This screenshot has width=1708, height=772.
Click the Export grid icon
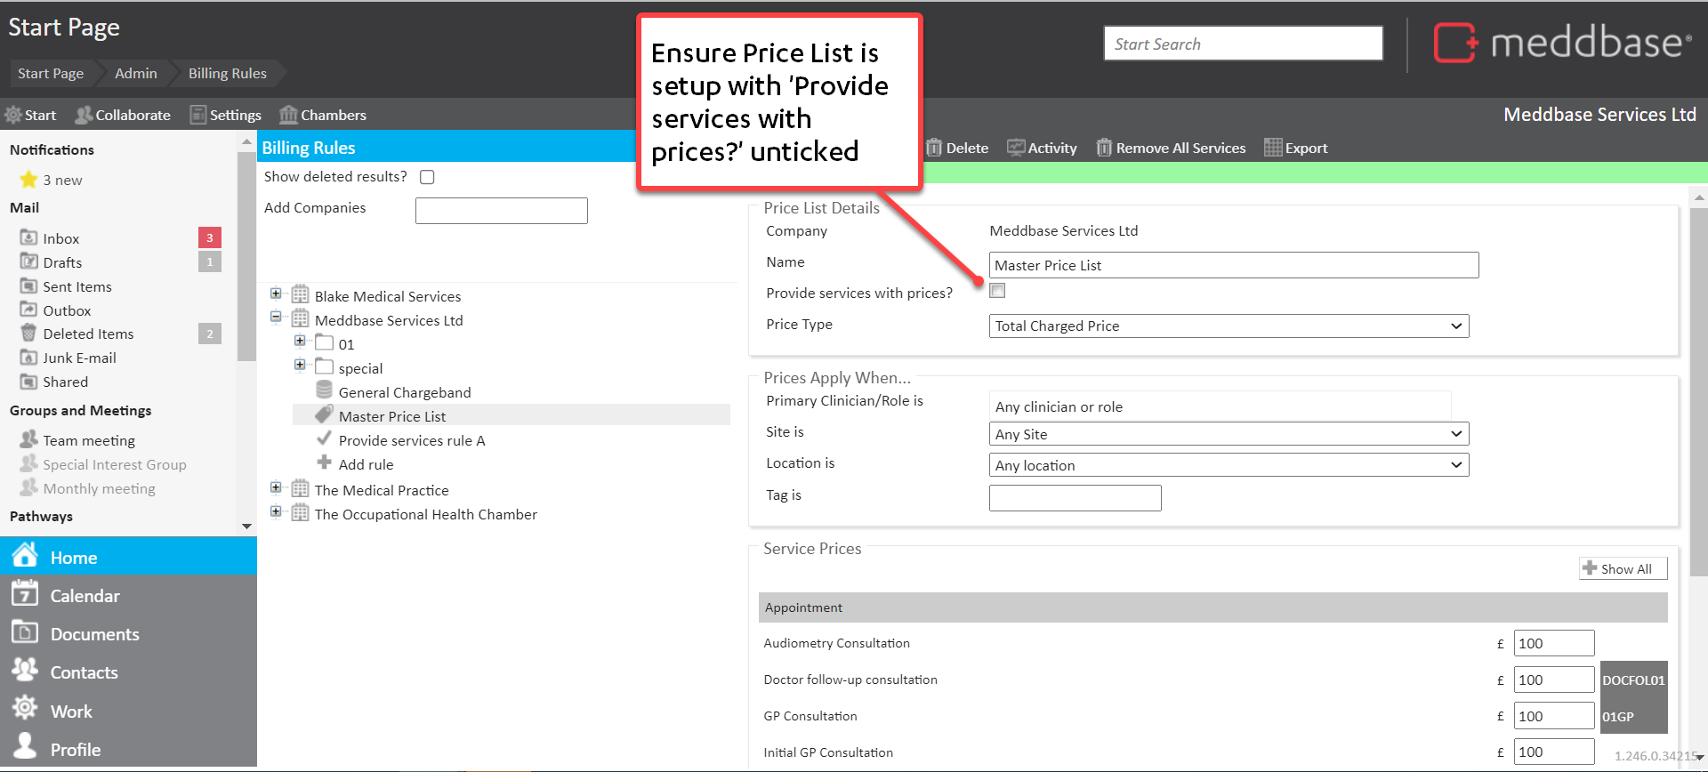pyautogui.click(x=1273, y=148)
